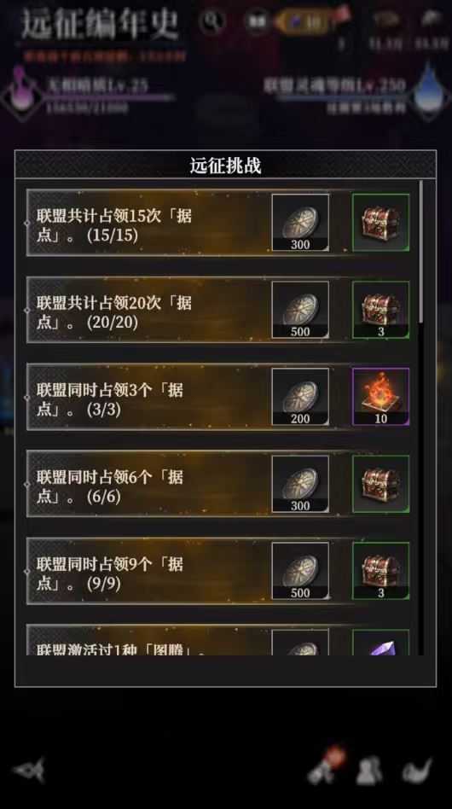The image size is (452, 809).
Task: Tap purple crystal reward in totem challenge
Action: (381, 643)
